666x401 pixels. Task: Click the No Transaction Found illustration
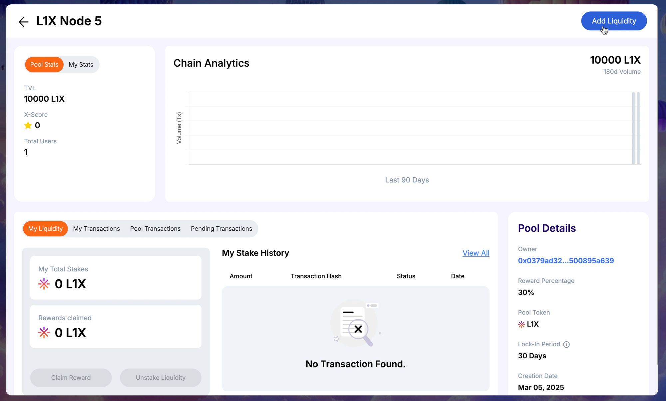pyautogui.click(x=355, y=323)
